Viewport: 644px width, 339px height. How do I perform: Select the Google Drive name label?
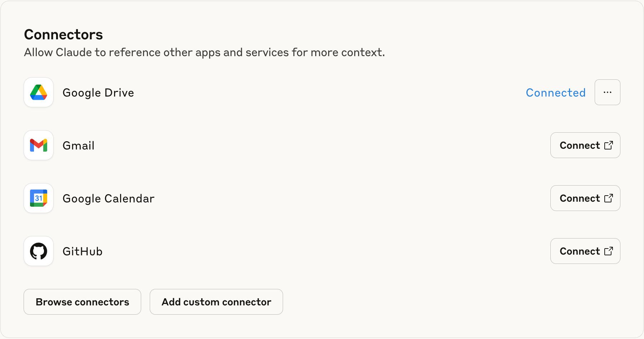[x=98, y=93]
